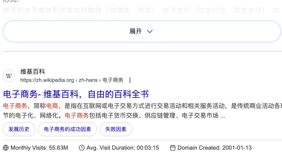Open the 电子商务的成功因素 sitelink chip
The width and height of the screenshot is (282, 158).
point(67,129)
